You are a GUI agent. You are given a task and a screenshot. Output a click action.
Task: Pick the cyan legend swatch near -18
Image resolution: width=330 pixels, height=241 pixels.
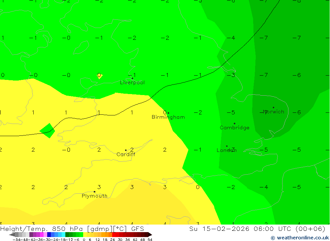(x=63, y=235)
